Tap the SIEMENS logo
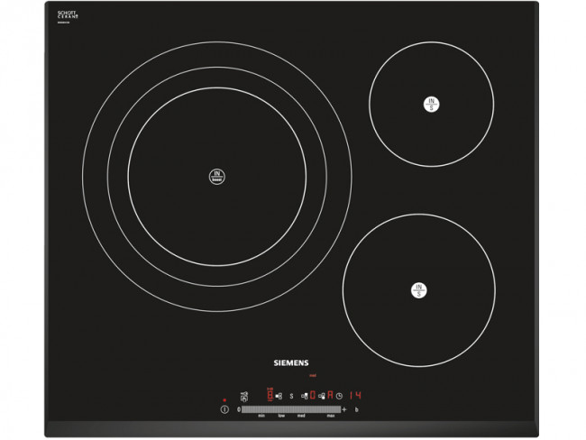 coord(291,363)
